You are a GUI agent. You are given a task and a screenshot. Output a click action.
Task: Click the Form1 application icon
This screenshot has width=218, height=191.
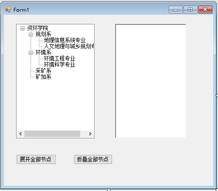(x=8, y=10)
